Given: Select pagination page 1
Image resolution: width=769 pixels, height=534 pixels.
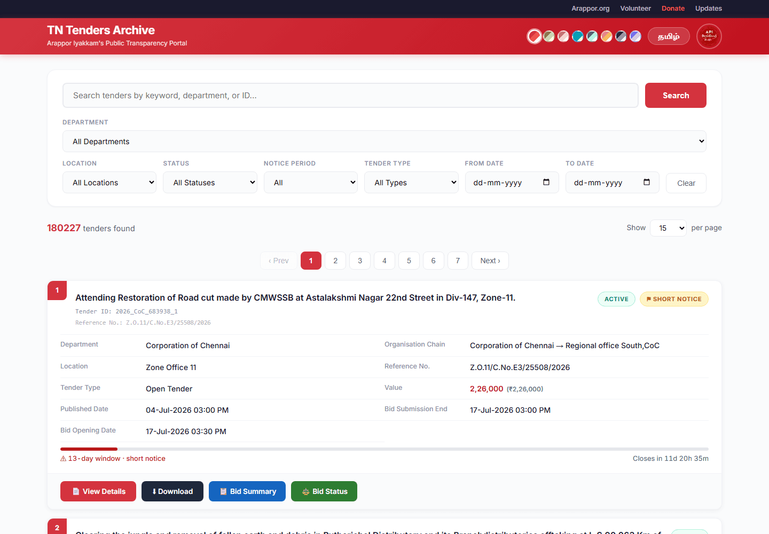Looking at the screenshot, I should pyautogui.click(x=311, y=261).
